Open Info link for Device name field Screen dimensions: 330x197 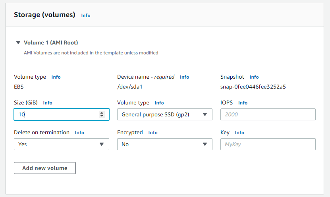coord(184,77)
